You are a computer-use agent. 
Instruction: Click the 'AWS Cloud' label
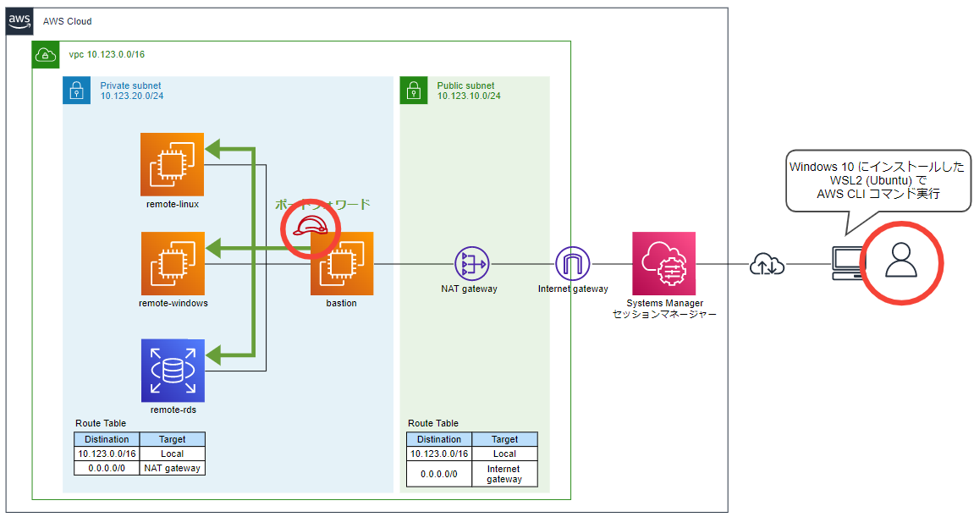[67, 21]
